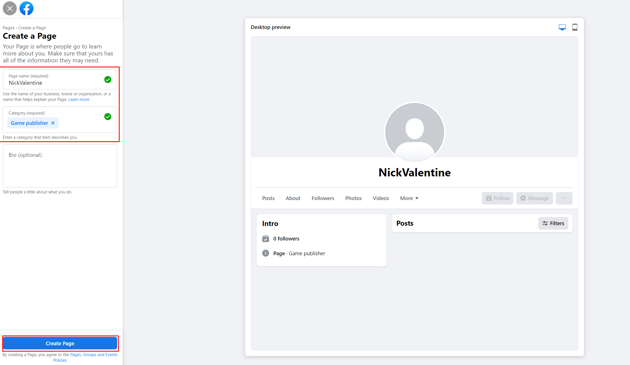Remove the Game publisher category tag
630x365 pixels.
click(53, 123)
